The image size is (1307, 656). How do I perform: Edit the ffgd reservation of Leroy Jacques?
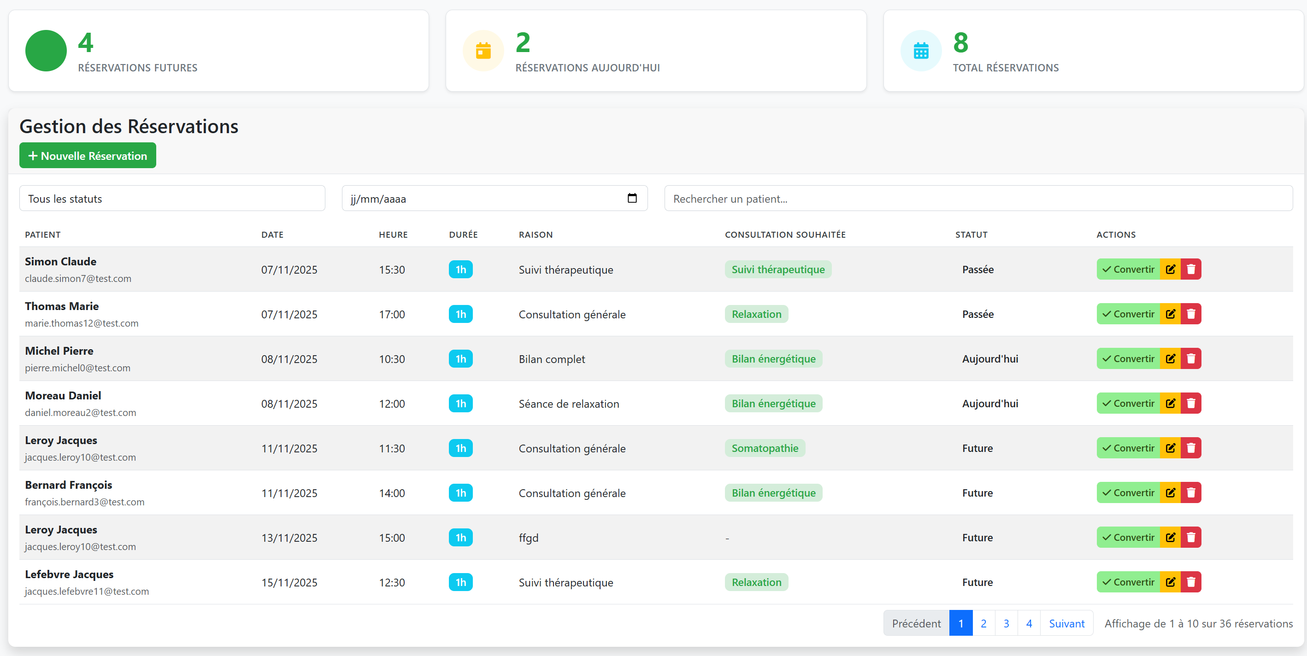pos(1171,537)
